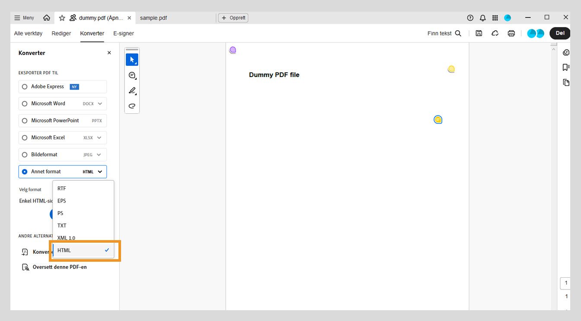Choose the comment note tool
Screen dimensions: 581x321
132,75
